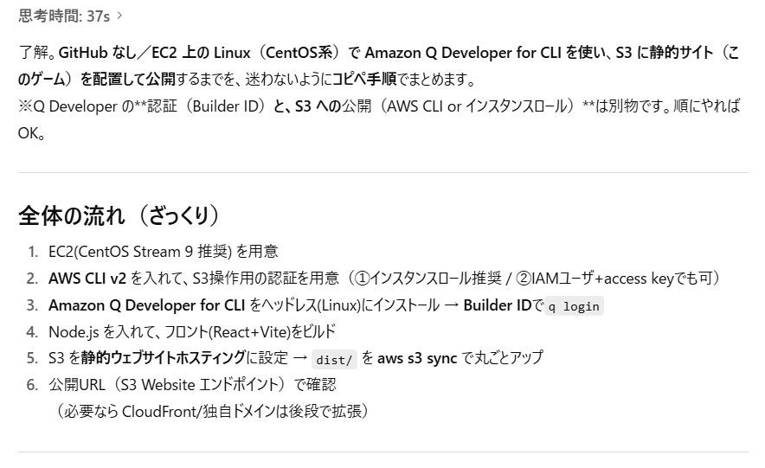Click the bold AWS CLI v2 text

tap(87, 279)
